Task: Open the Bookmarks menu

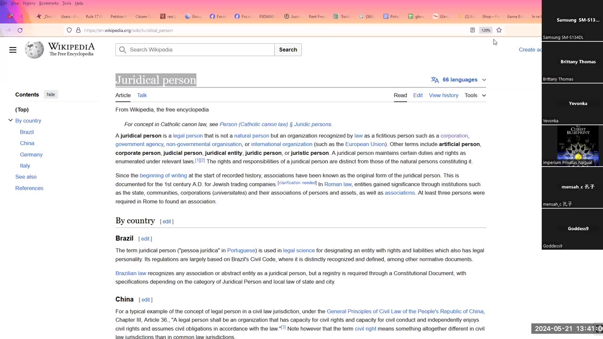Action: 49,3
